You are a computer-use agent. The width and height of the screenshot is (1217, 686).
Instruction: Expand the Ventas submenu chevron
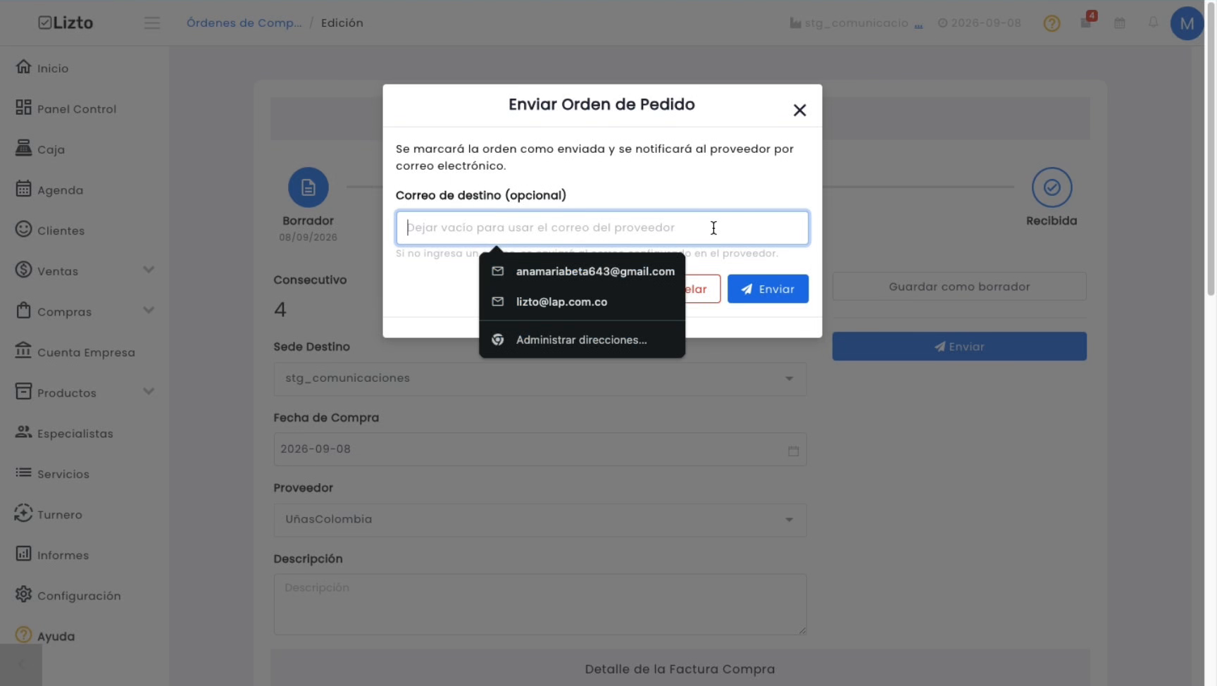(149, 270)
